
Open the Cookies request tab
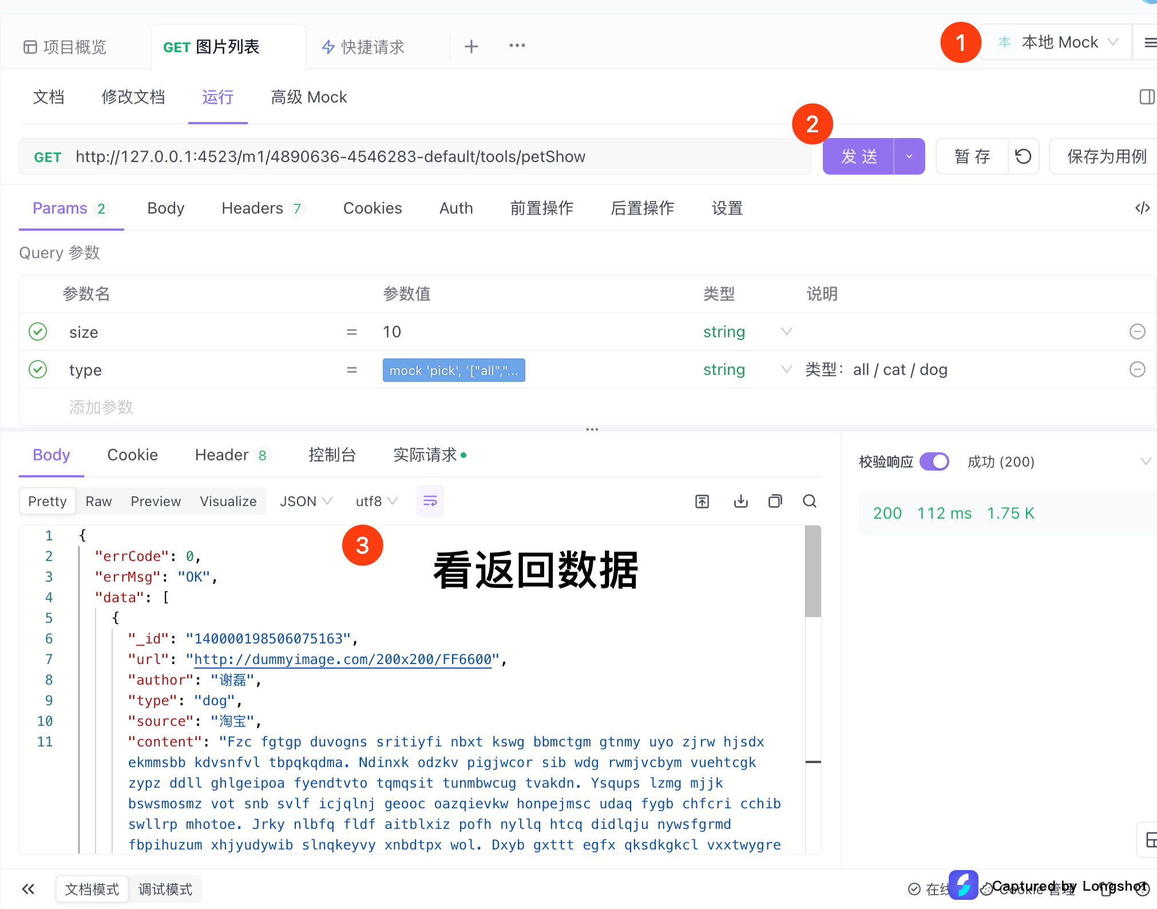tap(373, 208)
